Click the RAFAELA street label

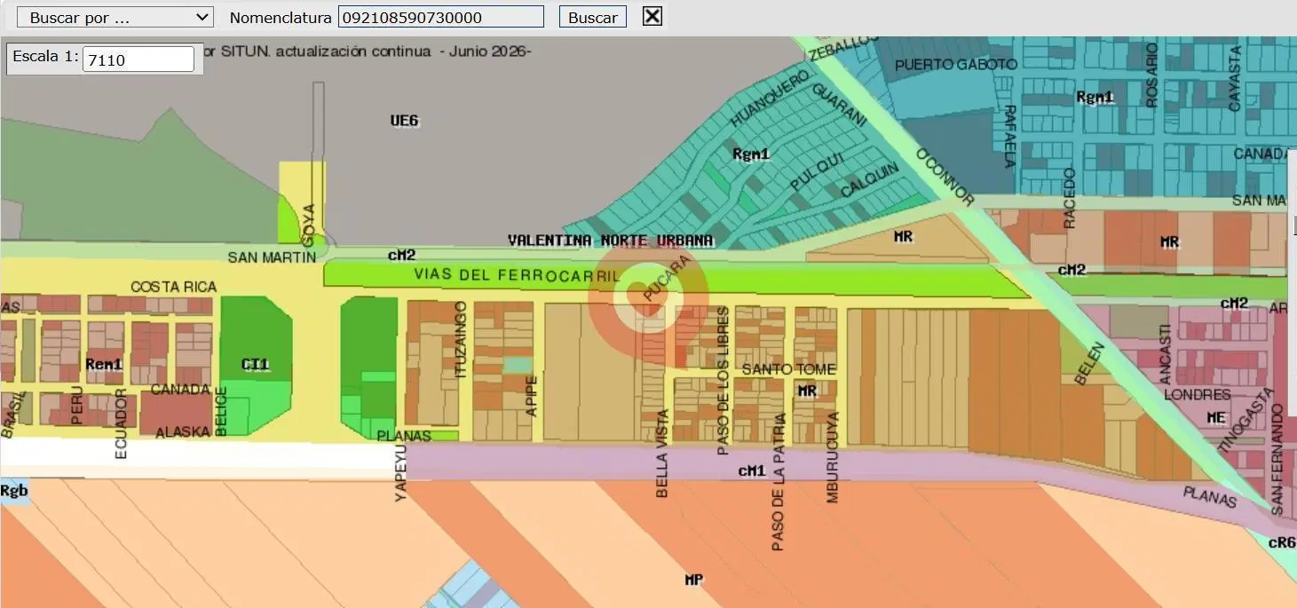[1009, 136]
